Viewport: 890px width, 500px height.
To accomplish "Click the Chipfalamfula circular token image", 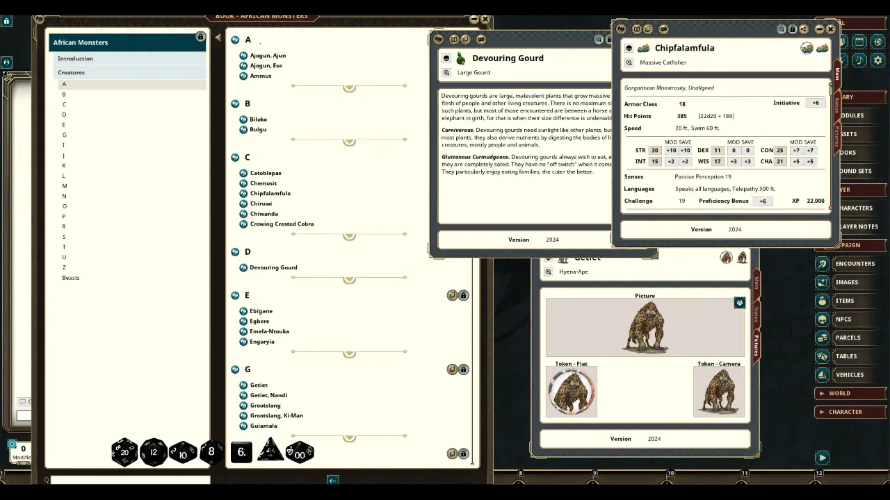I will tap(807, 48).
